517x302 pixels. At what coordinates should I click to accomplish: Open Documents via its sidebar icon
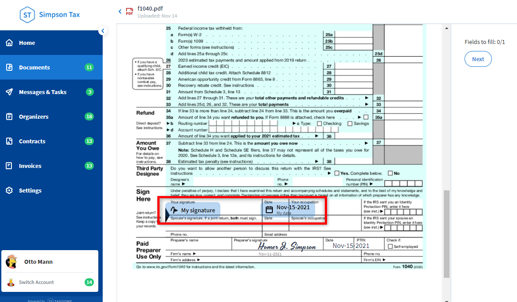point(9,67)
